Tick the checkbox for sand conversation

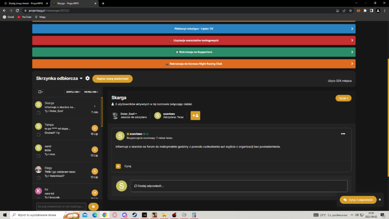(39, 156)
